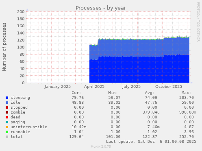Click the 'July 2025' axis label
This screenshot has width=202, height=151.
(x=131, y=87)
